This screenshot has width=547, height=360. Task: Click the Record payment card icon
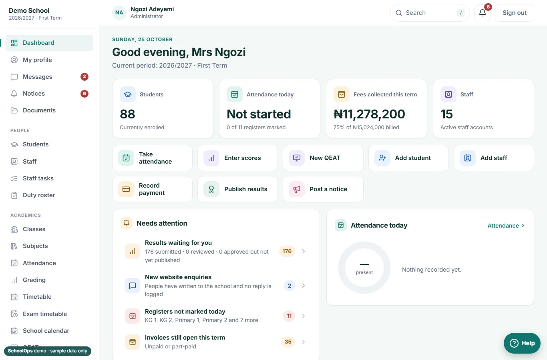(x=126, y=189)
